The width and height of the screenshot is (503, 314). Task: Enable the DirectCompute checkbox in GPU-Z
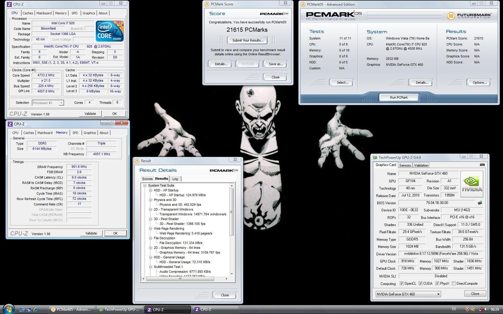click(x=454, y=284)
